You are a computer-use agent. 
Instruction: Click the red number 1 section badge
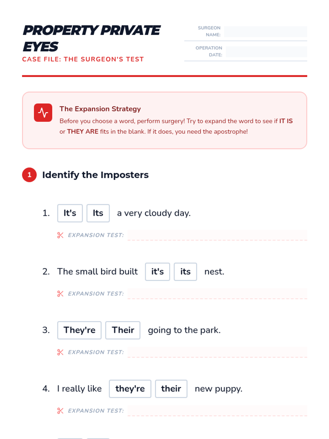pyautogui.click(x=29, y=175)
